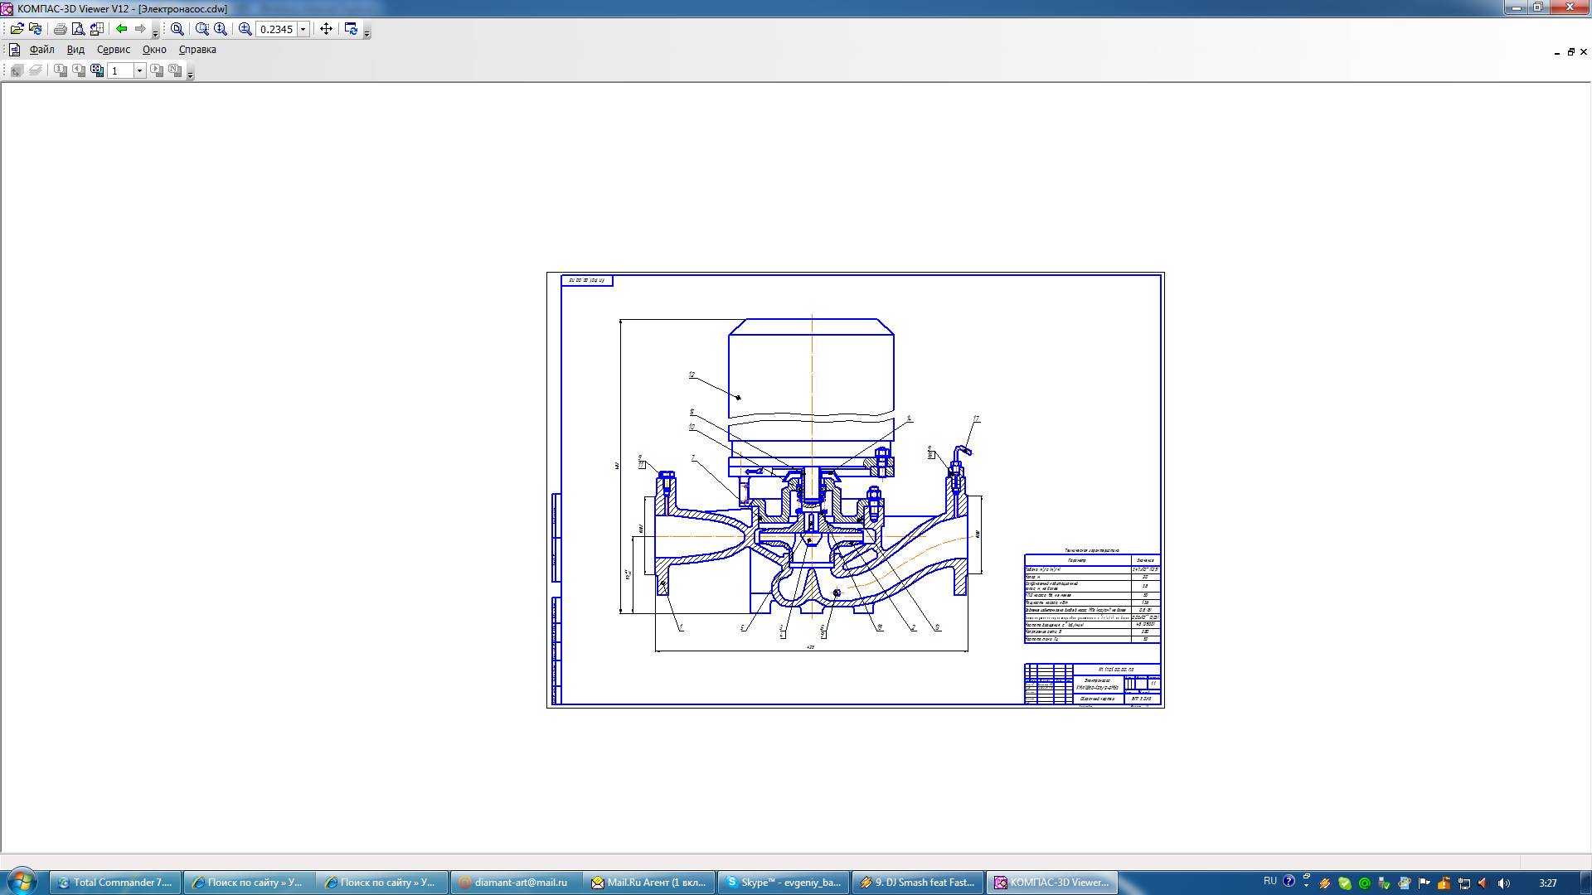Open the Справка menu
The width and height of the screenshot is (1592, 895).
pyautogui.click(x=197, y=50)
